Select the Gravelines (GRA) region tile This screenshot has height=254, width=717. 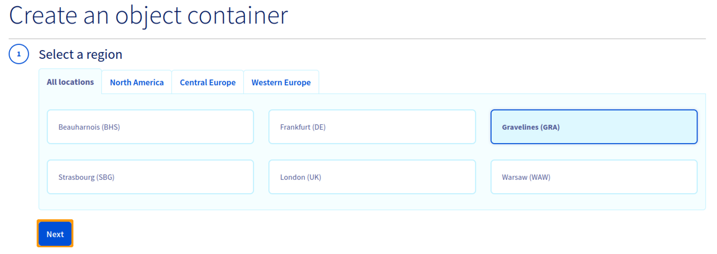pyautogui.click(x=594, y=127)
